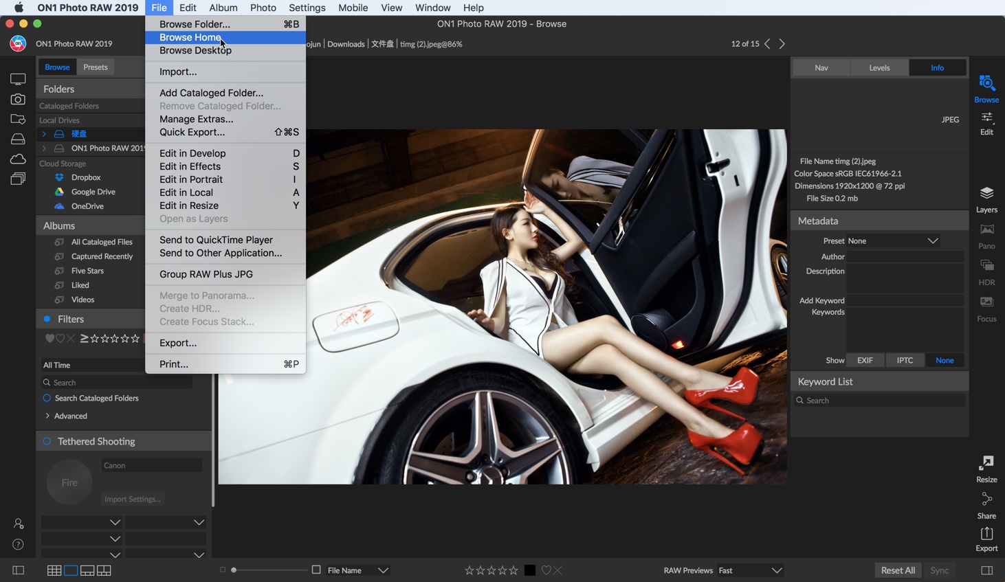This screenshot has width=1005, height=582.
Task: Toggle the checkbox next to File Name sort
Action: 316,570
